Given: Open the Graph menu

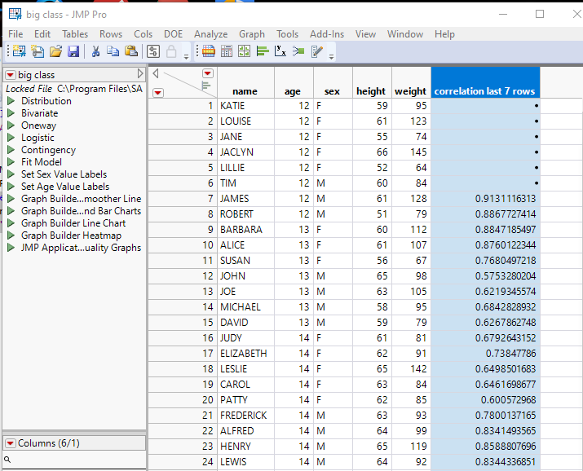Looking at the screenshot, I should [252, 34].
